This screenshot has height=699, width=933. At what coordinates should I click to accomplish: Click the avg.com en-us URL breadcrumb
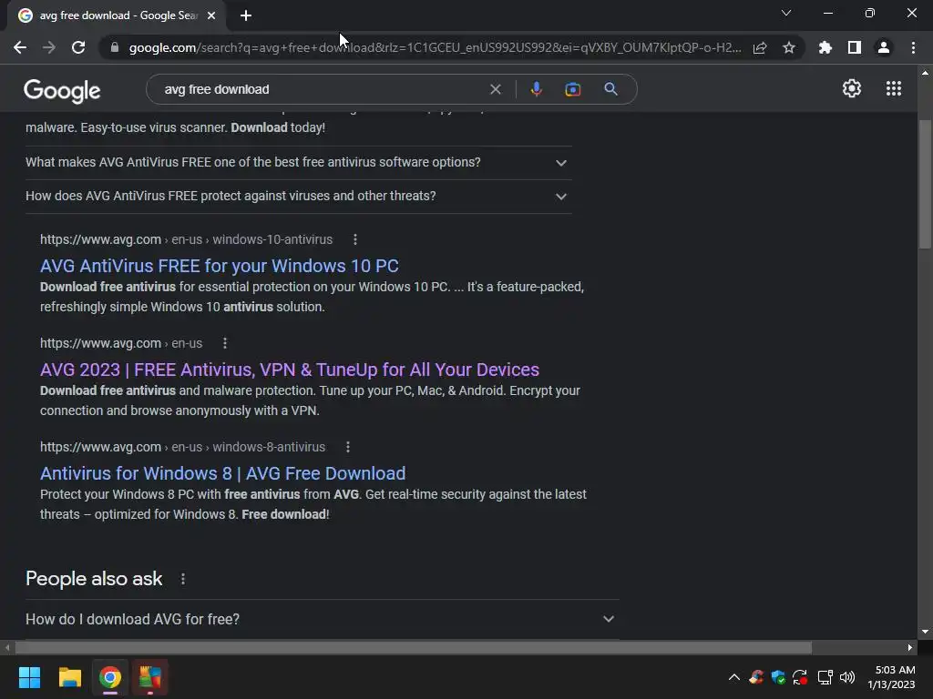tap(121, 343)
